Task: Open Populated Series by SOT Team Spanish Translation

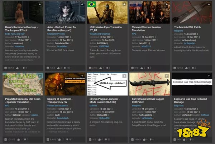Action: (23, 100)
